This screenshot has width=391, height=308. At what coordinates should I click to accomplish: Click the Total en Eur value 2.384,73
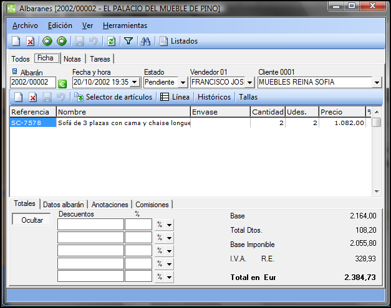[x=360, y=277]
